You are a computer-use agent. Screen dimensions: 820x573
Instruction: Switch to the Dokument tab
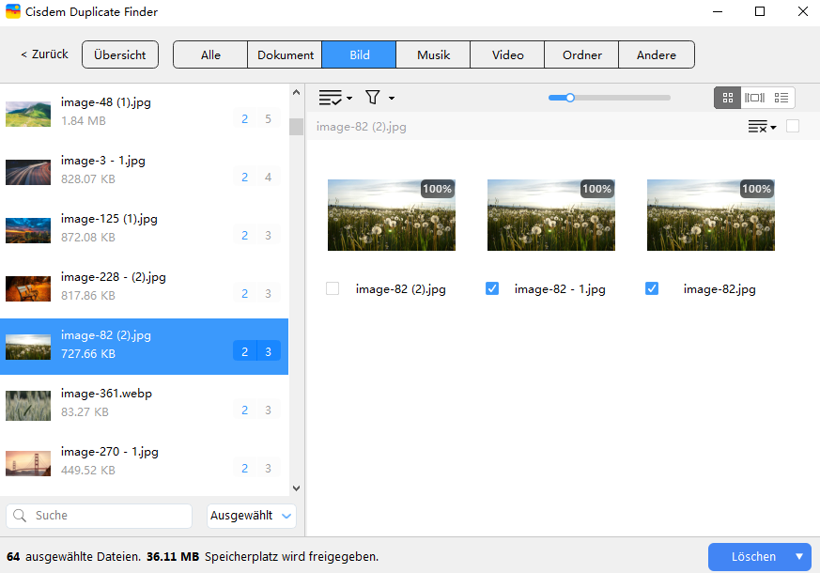pyautogui.click(x=285, y=54)
